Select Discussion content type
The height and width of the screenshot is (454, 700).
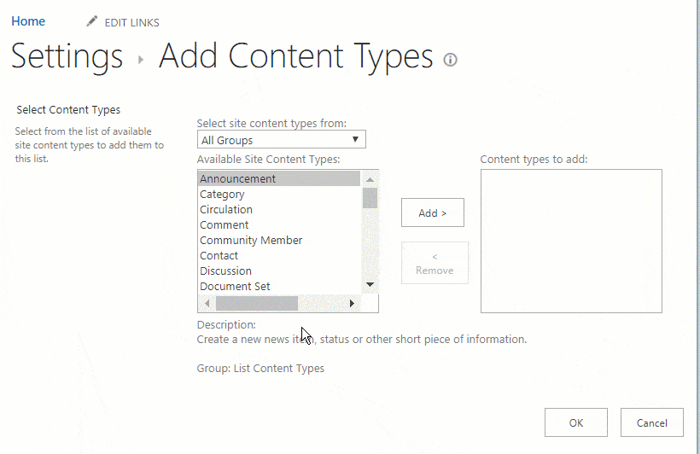[278, 271]
